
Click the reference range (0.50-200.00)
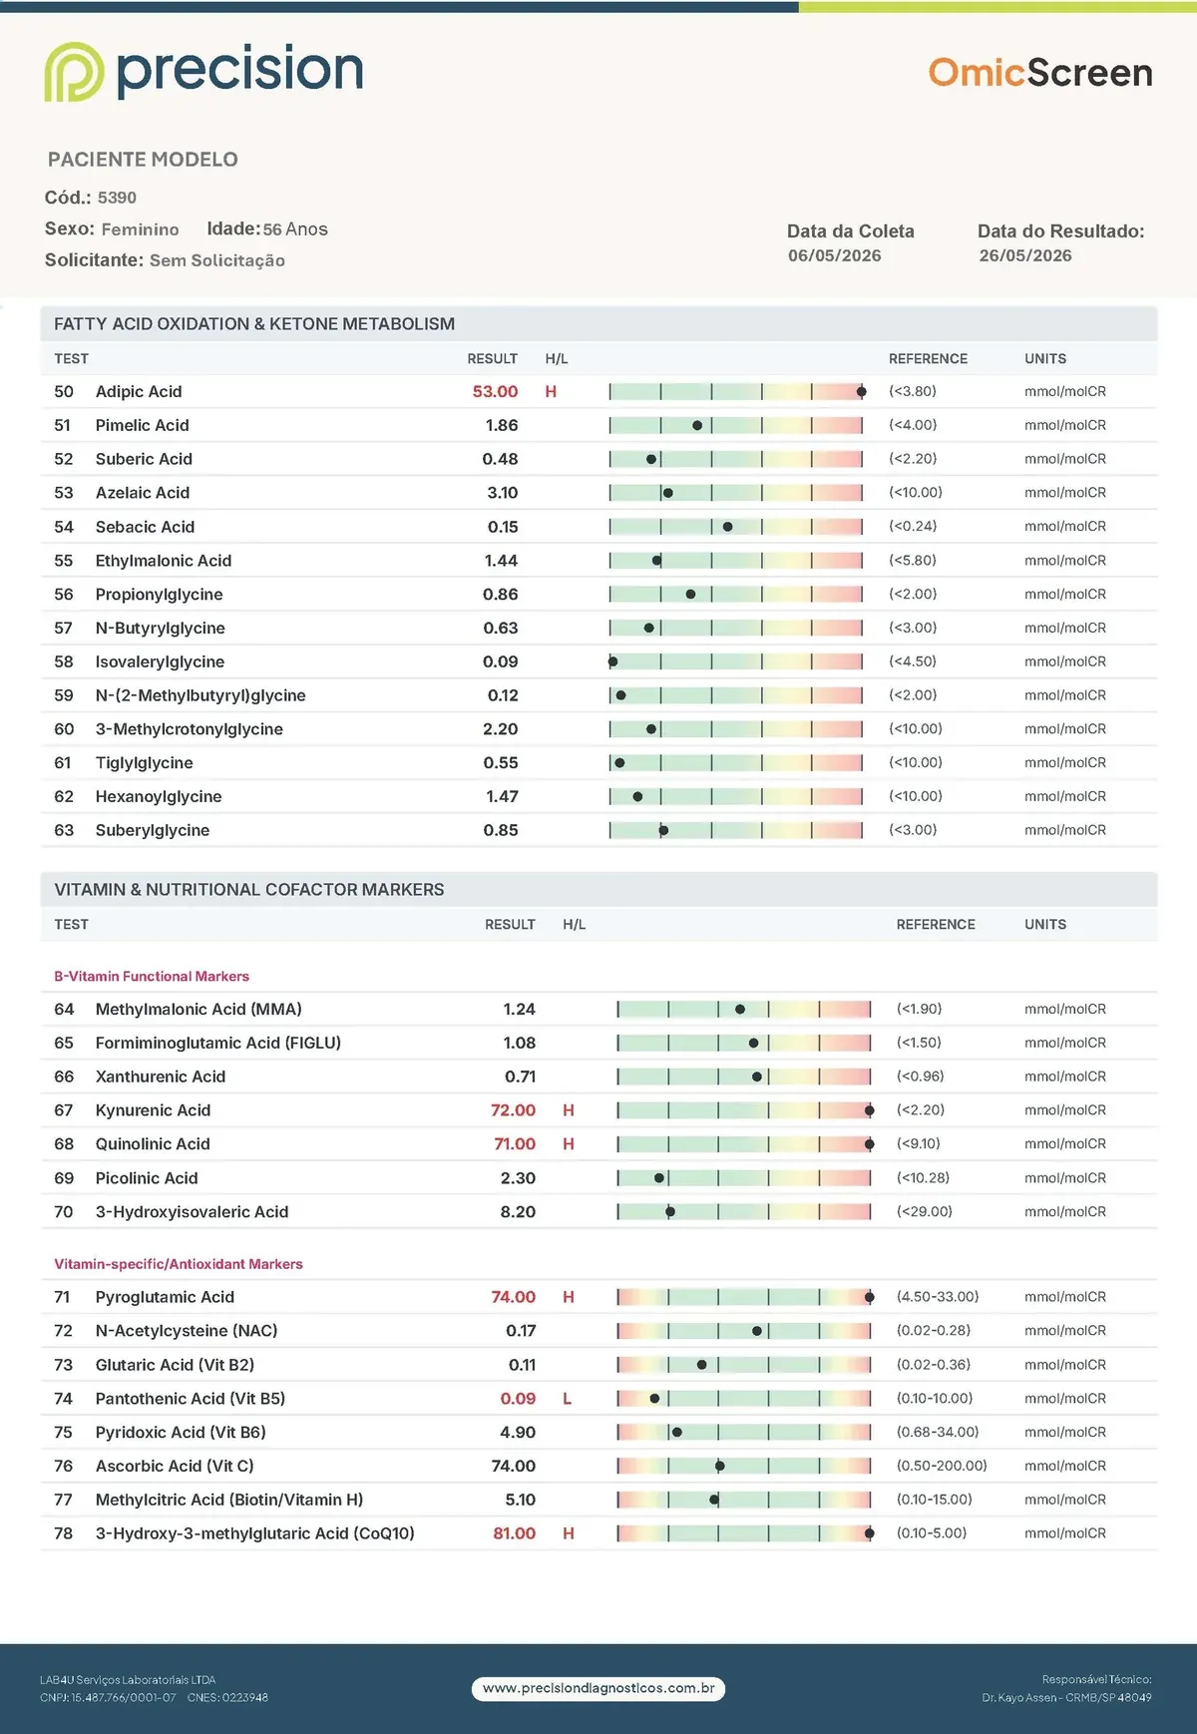coord(942,1466)
